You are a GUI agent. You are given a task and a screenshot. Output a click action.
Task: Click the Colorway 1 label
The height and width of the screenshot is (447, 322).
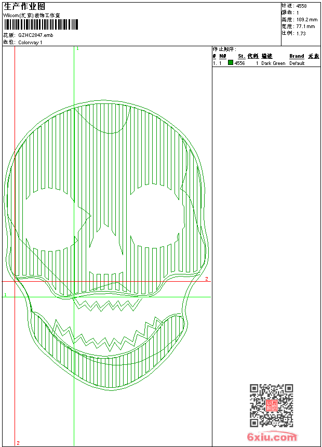click(x=30, y=42)
